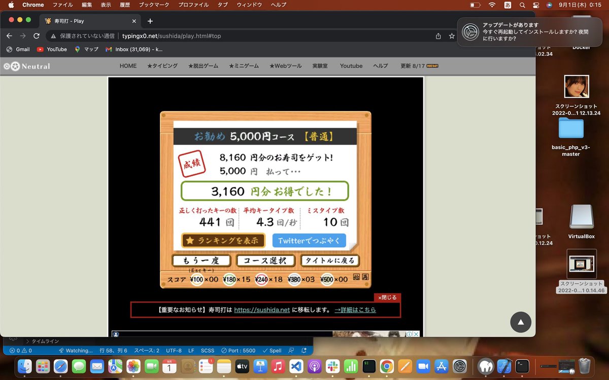Viewport: 609px width, 380px height.
Task: Close the 寿司打 - Play tab
Action: (134, 21)
